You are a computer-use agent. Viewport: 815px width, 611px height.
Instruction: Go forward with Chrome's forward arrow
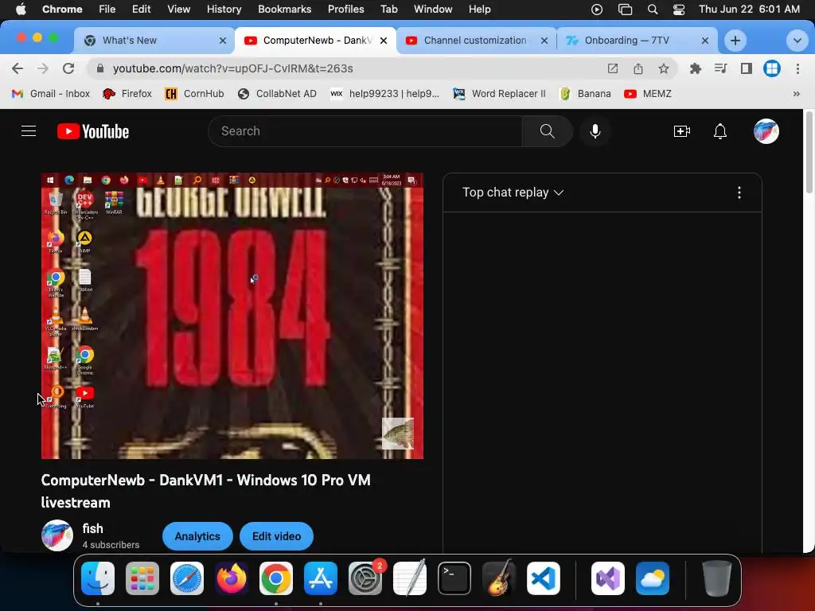pyautogui.click(x=43, y=68)
